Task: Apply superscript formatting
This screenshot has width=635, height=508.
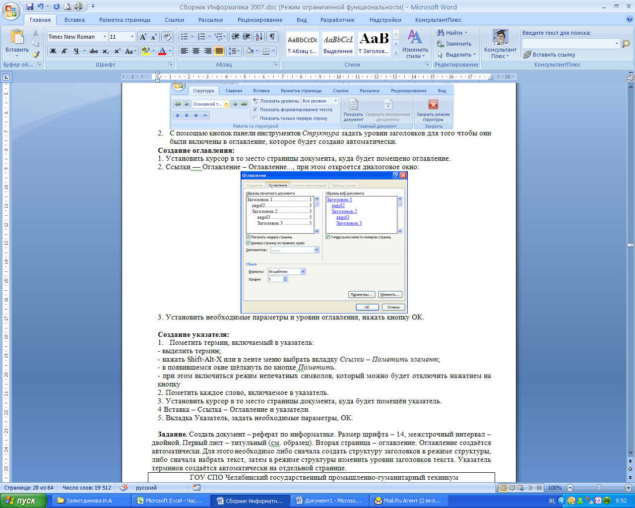Action: [x=117, y=51]
